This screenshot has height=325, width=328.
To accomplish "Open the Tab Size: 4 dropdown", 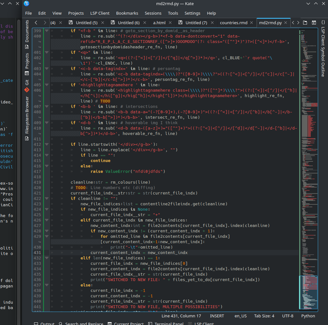I will pos(264,316).
